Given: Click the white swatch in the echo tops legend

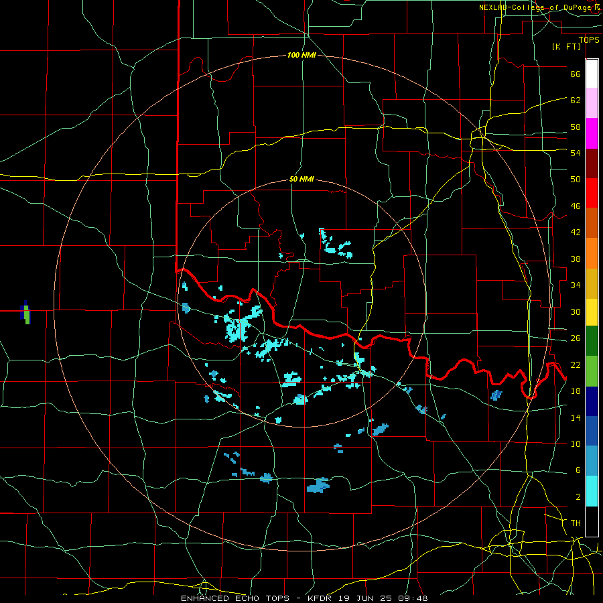Looking at the screenshot, I should tap(592, 74).
